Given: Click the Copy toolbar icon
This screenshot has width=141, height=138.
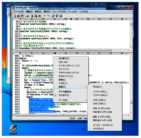Looking at the screenshot, I should point(36,16).
